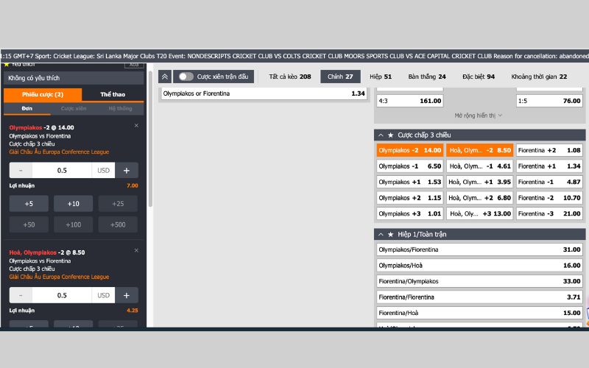
Task: Decrease the first bet stake with minus
Action: [x=21, y=170]
